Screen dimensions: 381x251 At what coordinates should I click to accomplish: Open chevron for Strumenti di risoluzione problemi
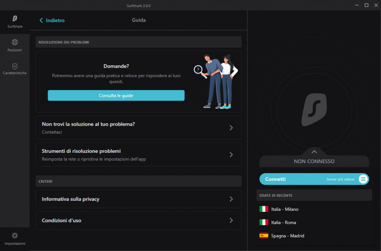(231, 155)
